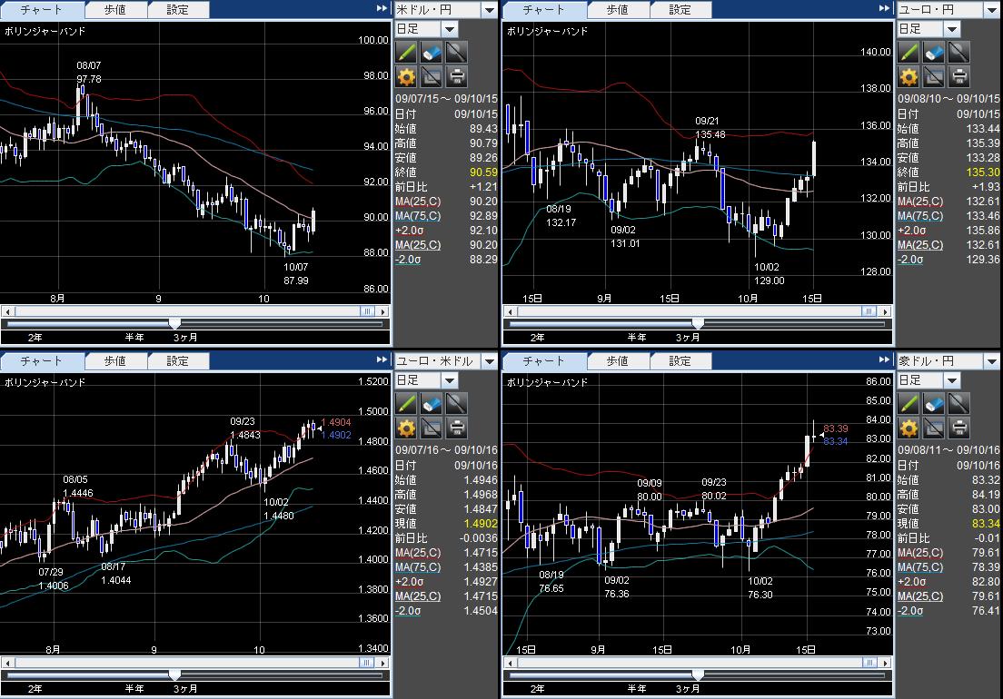Toggle MA(75,C) line in EUR/JPY legend
This screenshot has height=699, width=1003.
919,216
